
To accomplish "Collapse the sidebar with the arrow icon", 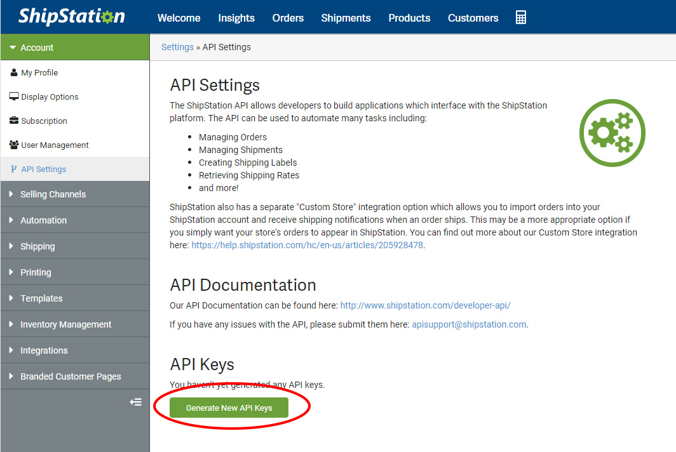I will [136, 402].
